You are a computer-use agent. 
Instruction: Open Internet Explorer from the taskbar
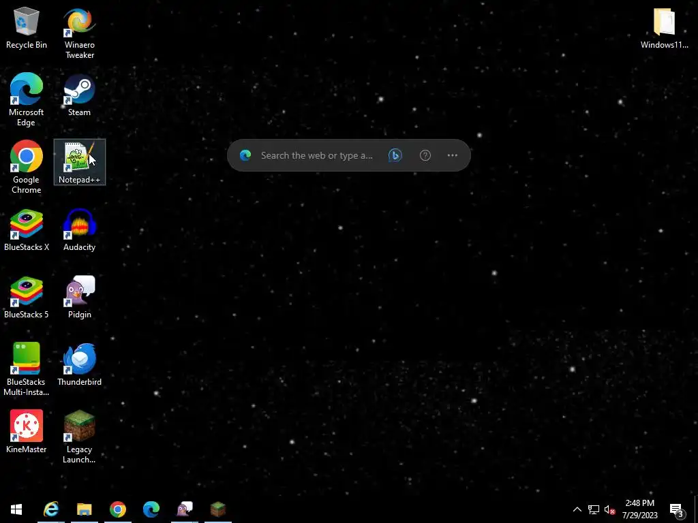(50, 509)
